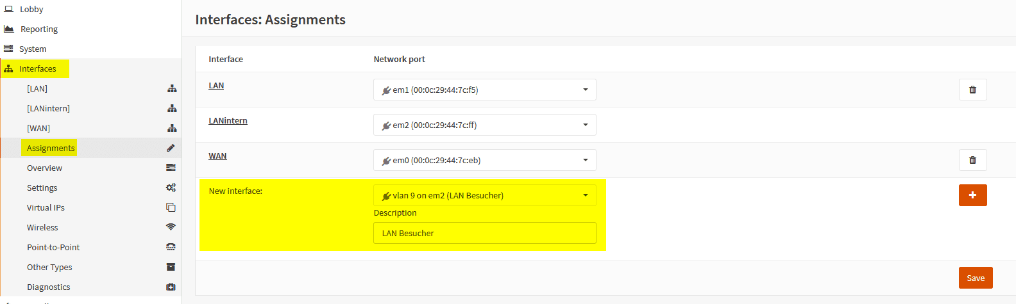Viewport: 1016px width, 304px height.
Task: Click the Description text field
Action: 484,233
